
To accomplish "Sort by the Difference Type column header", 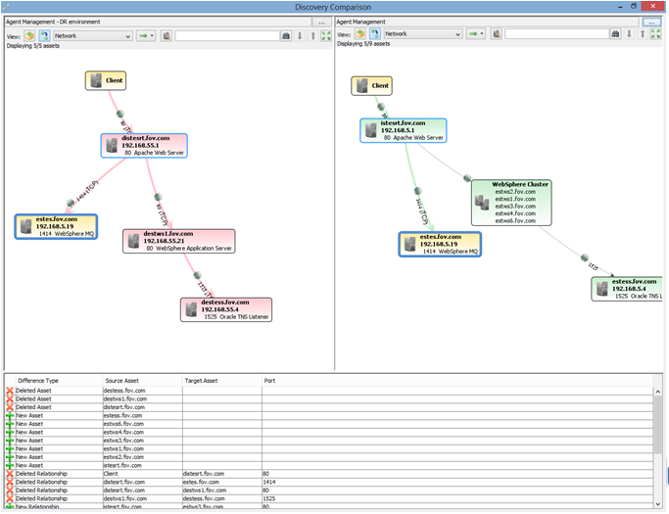I will pyautogui.click(x=37, y=380).
